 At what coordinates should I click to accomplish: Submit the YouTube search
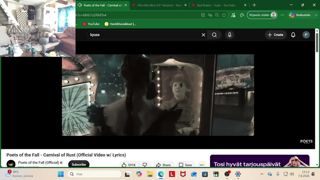point(214,35)
